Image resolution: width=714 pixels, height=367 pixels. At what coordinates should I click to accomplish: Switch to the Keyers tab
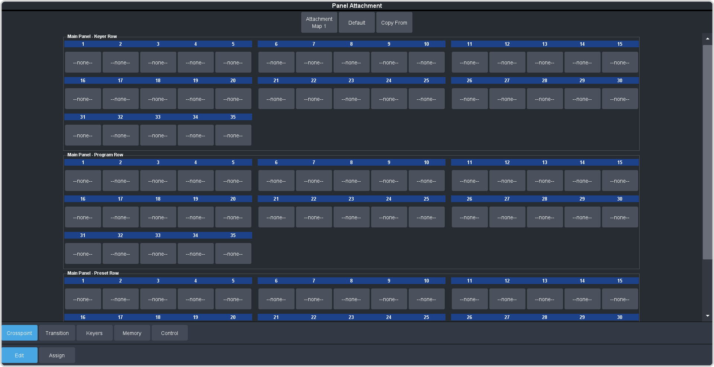click(94, 333)
